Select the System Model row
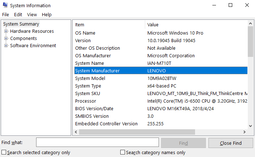The width and height of the screenshot is (255, 157). pos(161,78)
